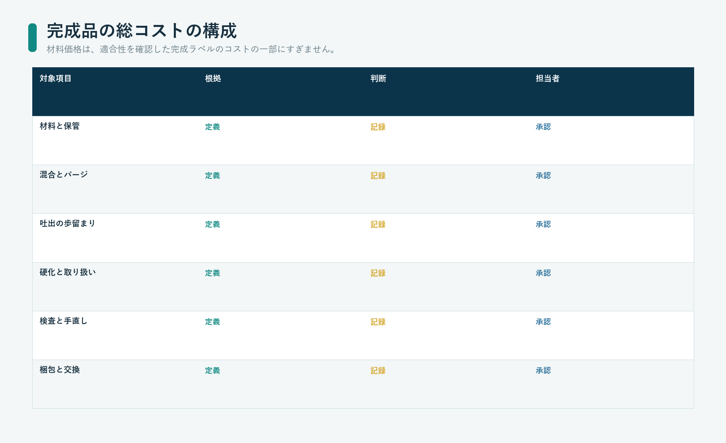Click the 担当者 column header

[x=548, y=79]
